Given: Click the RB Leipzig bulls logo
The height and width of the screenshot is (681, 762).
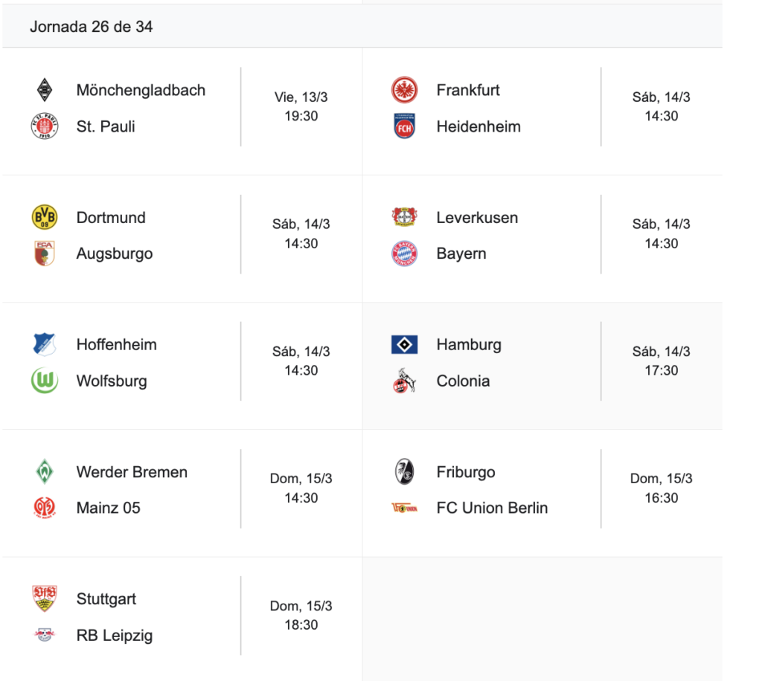Looking at the screenshot, I should point(45,635).
